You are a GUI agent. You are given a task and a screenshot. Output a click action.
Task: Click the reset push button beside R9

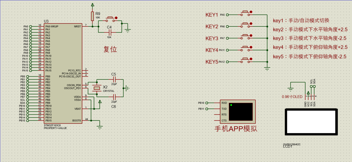111,19
